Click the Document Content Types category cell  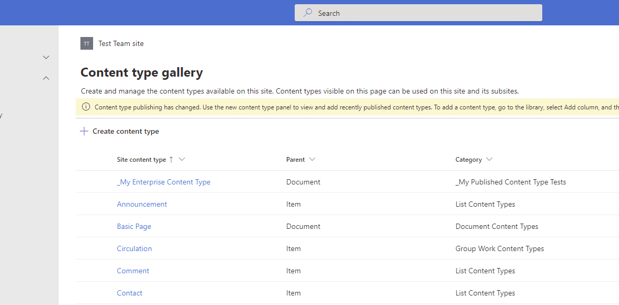pos(497,226)
